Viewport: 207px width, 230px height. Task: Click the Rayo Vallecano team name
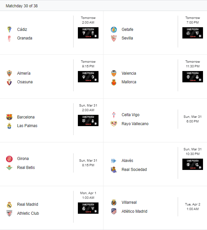pos(135,124)
